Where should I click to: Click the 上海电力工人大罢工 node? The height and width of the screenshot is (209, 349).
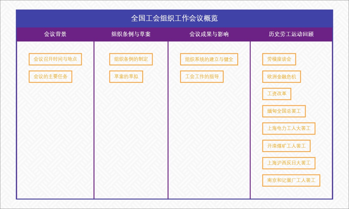click(x=289, y=128)
